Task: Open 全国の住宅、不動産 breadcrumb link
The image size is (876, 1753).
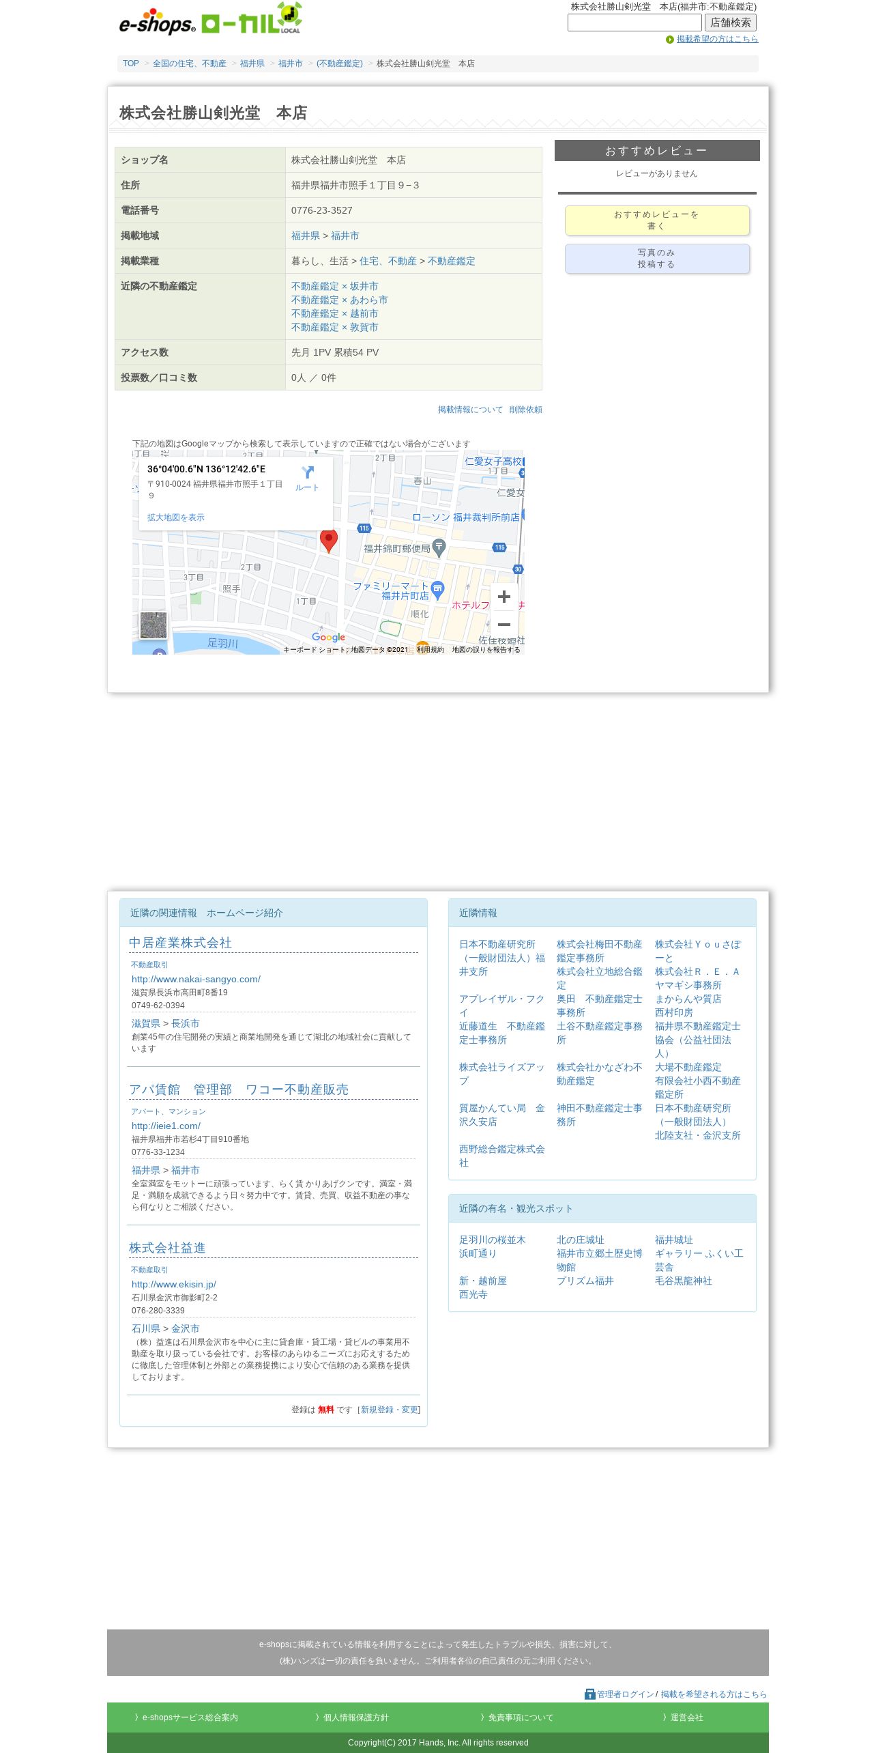Action: 190,63
